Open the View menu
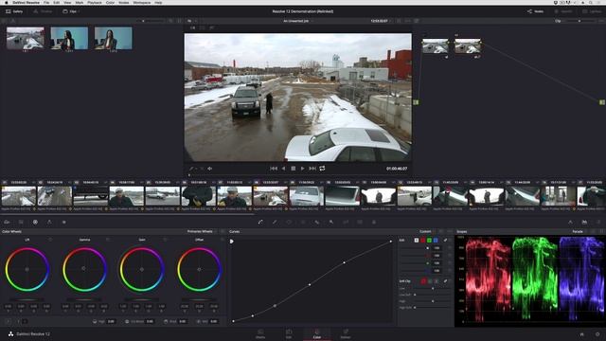The height and width of the screenshot is (341, 606). (x=67, y=2)
